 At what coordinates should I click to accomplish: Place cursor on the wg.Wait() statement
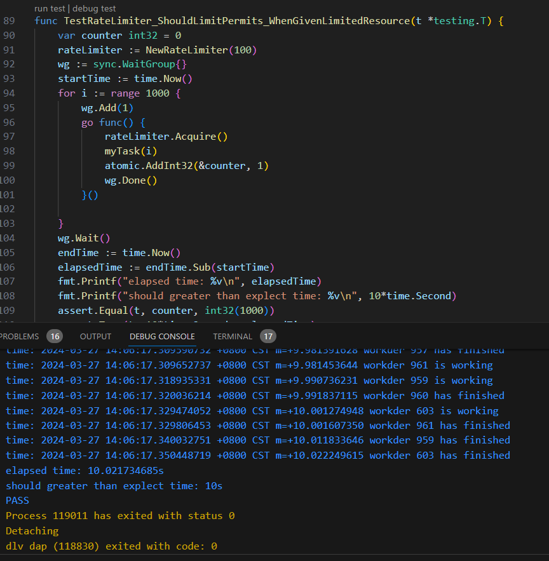point(84,238)
